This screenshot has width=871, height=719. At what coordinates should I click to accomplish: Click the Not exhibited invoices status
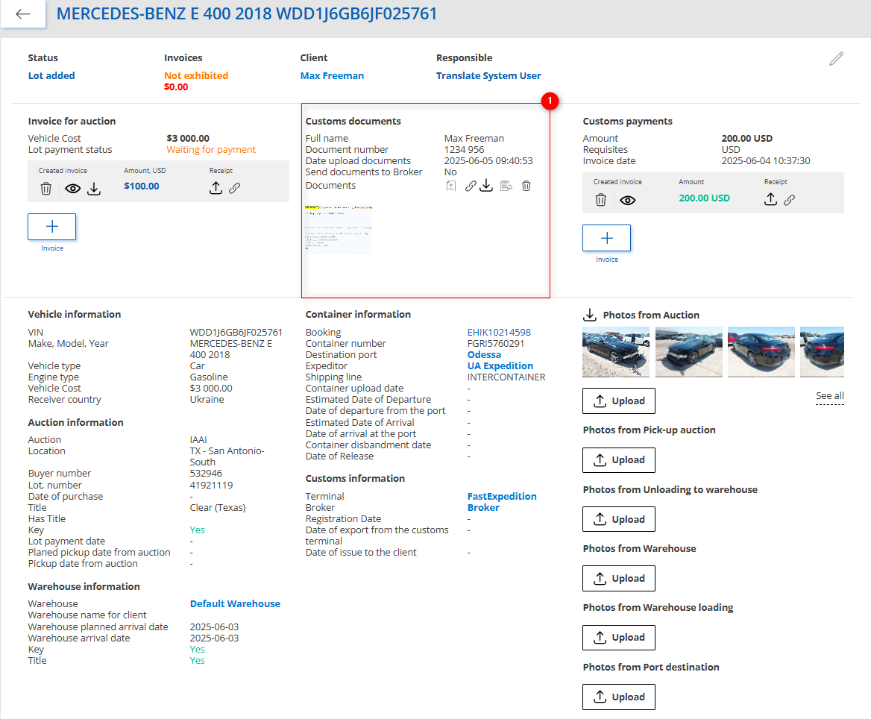pos(196,75)
